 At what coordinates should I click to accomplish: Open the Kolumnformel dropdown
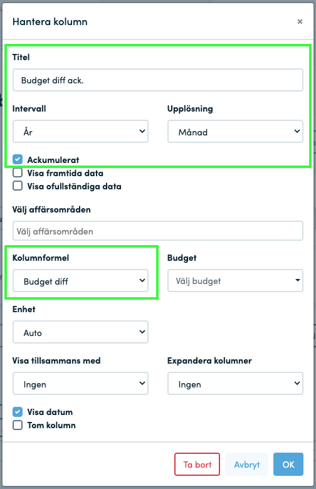(x=80, y=281)
